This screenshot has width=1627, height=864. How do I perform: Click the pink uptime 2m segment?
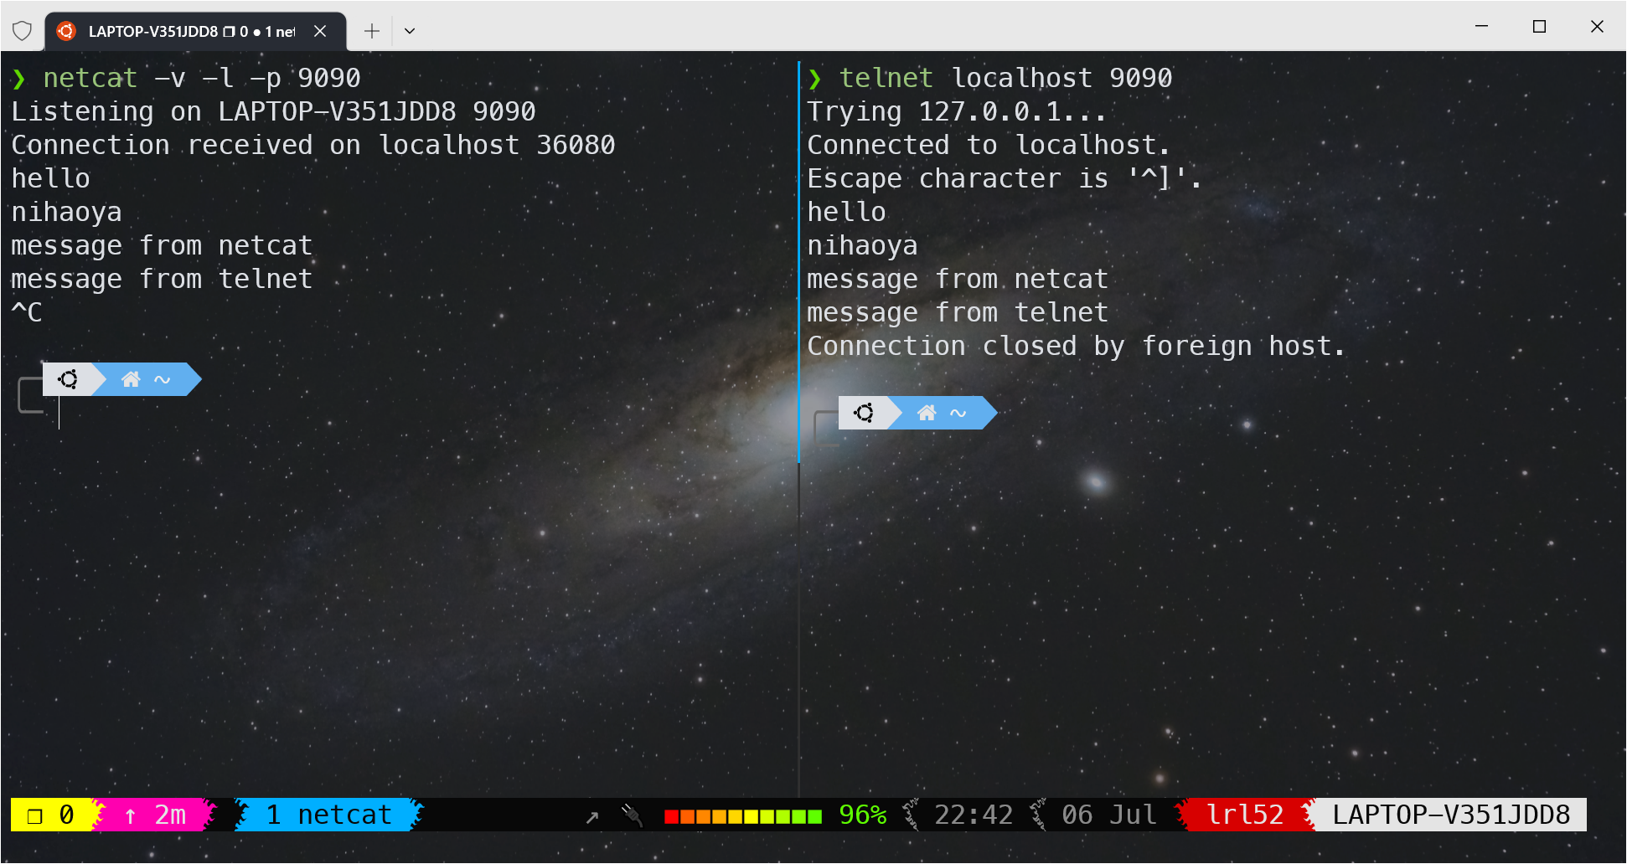coord(156,815)
